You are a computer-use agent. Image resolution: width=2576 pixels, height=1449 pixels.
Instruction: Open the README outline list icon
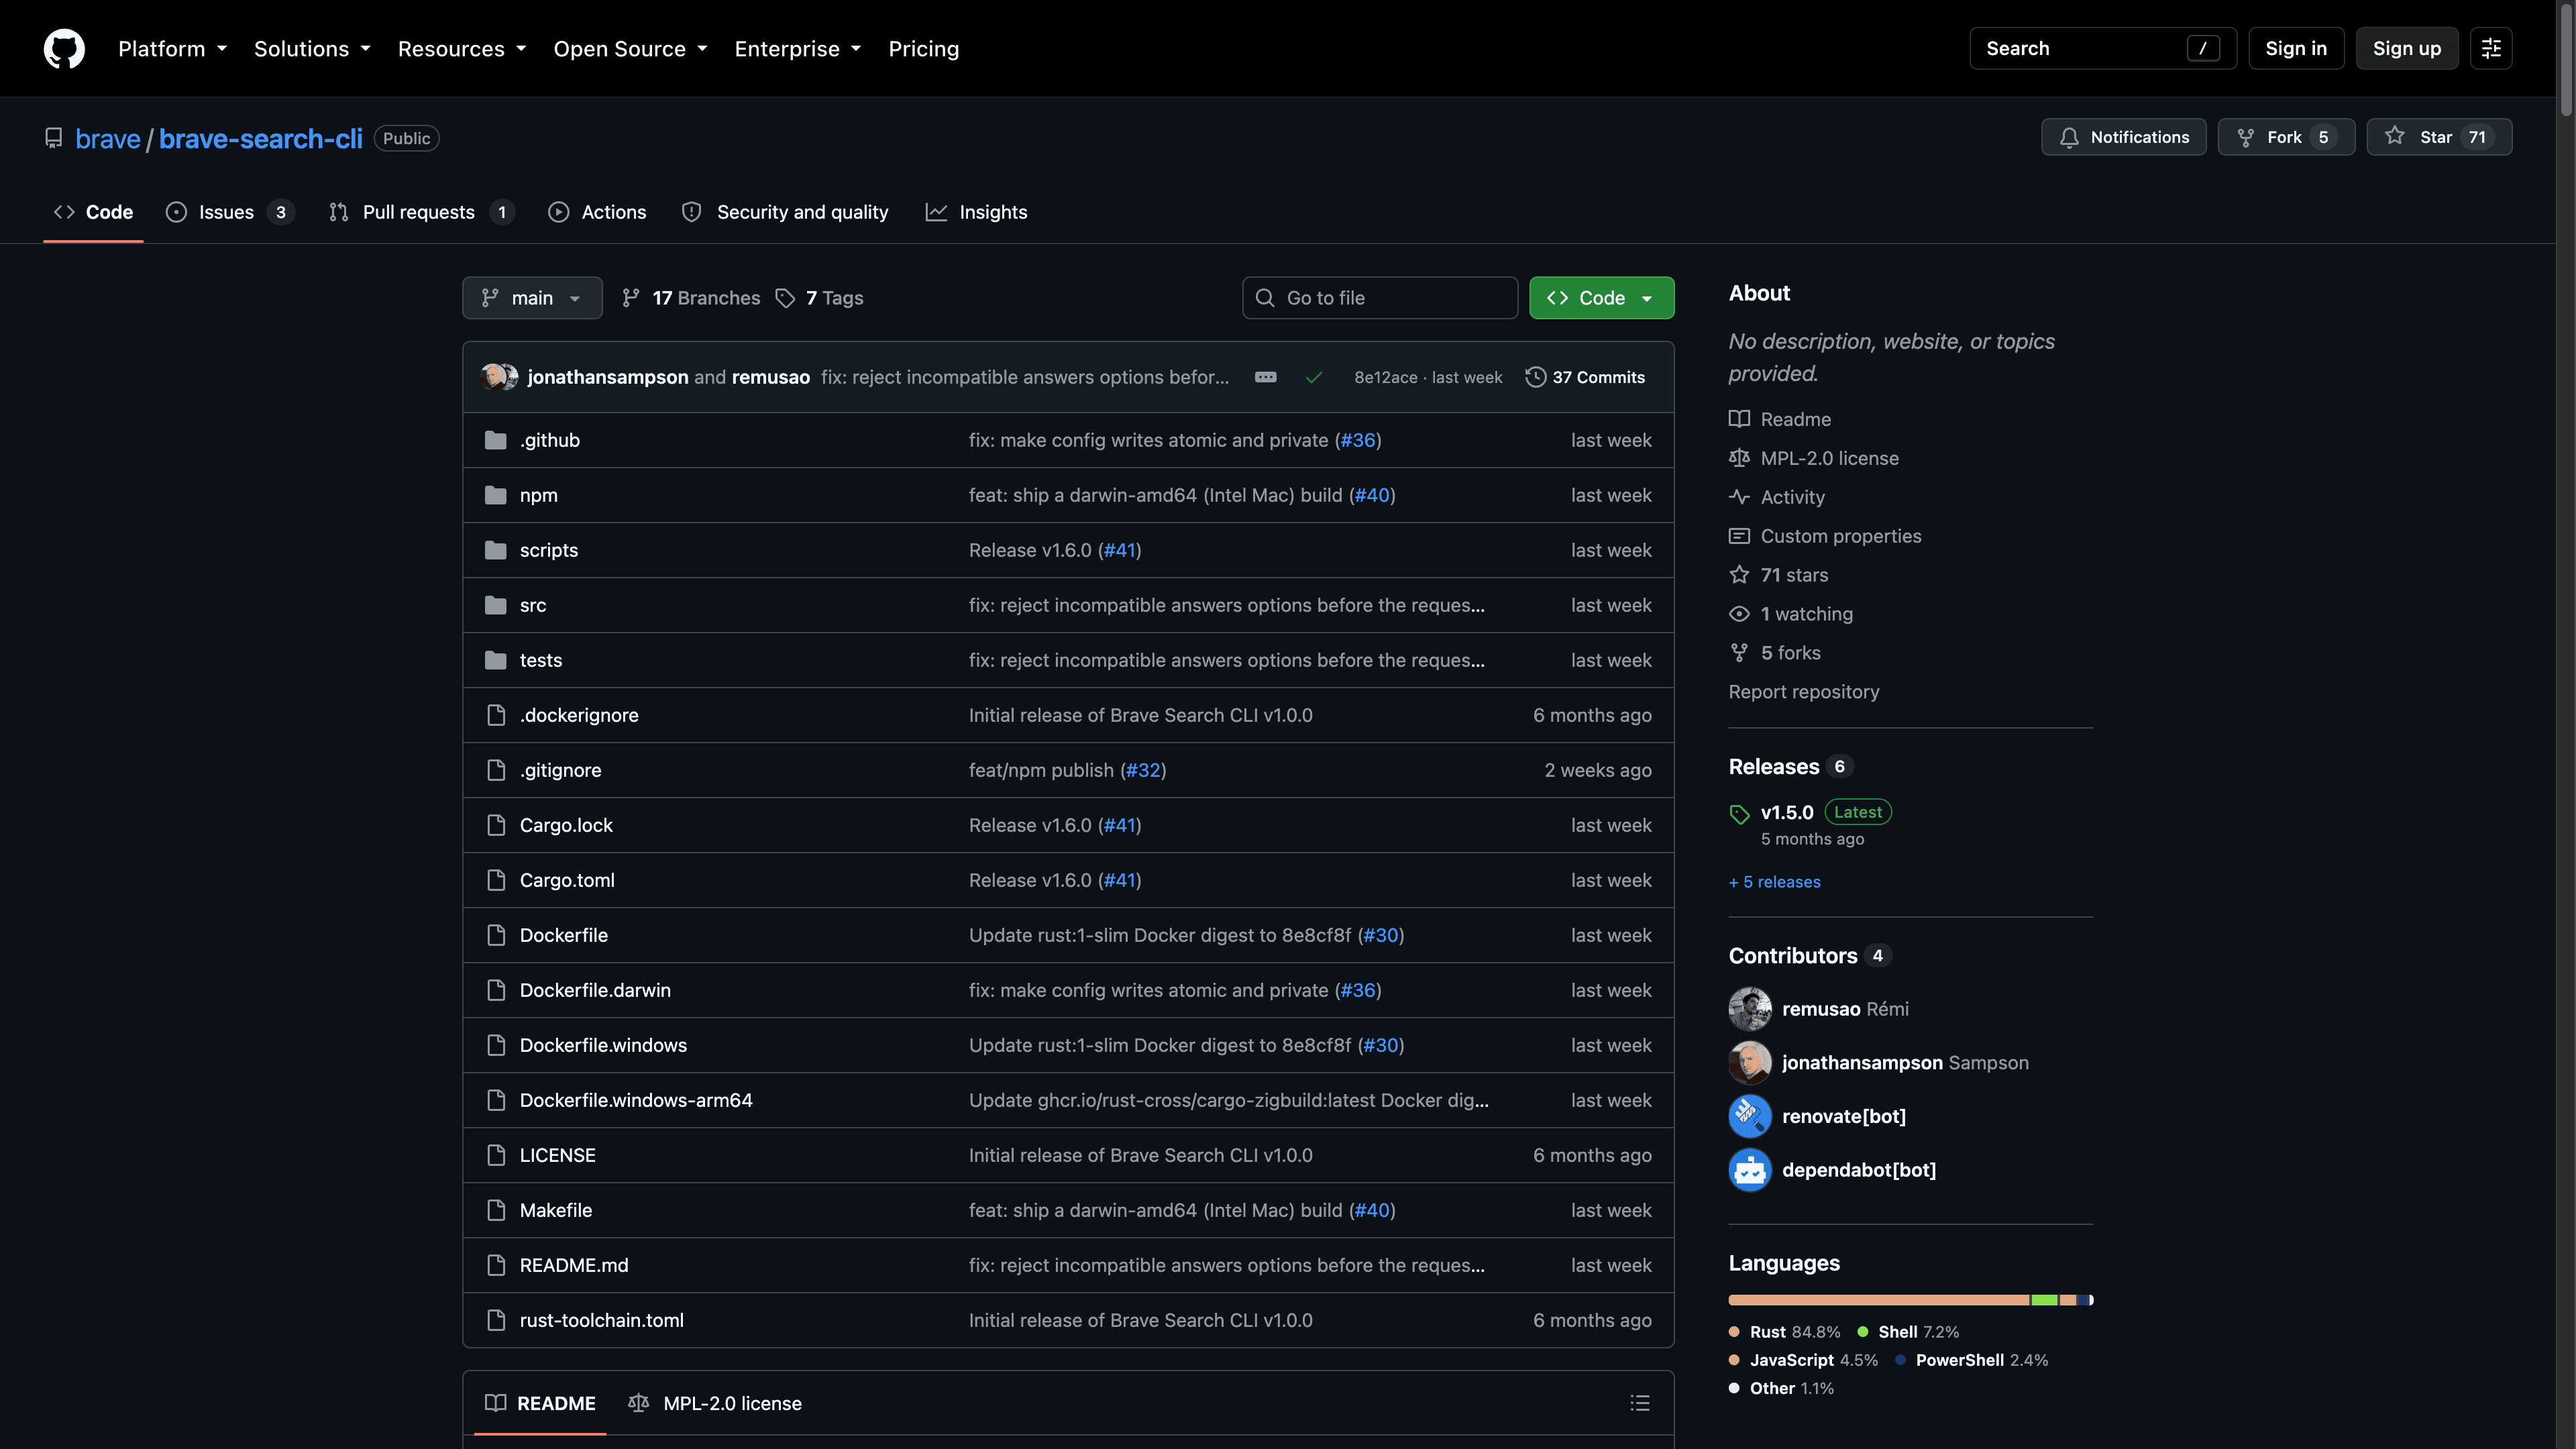pos(1640,1403)
